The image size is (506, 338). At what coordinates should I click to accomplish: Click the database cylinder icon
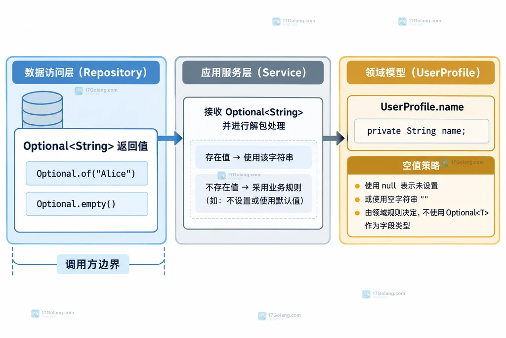pos(42,110)
